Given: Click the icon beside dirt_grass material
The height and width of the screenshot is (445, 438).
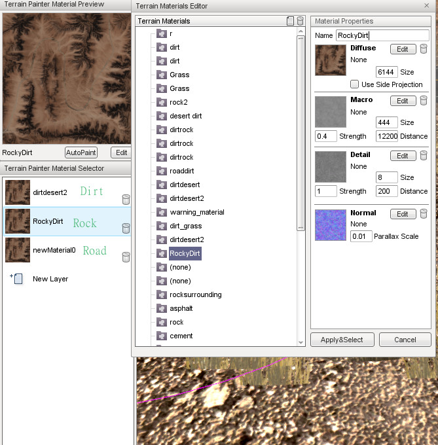Looking at the screenshot, I should (162, 226).
